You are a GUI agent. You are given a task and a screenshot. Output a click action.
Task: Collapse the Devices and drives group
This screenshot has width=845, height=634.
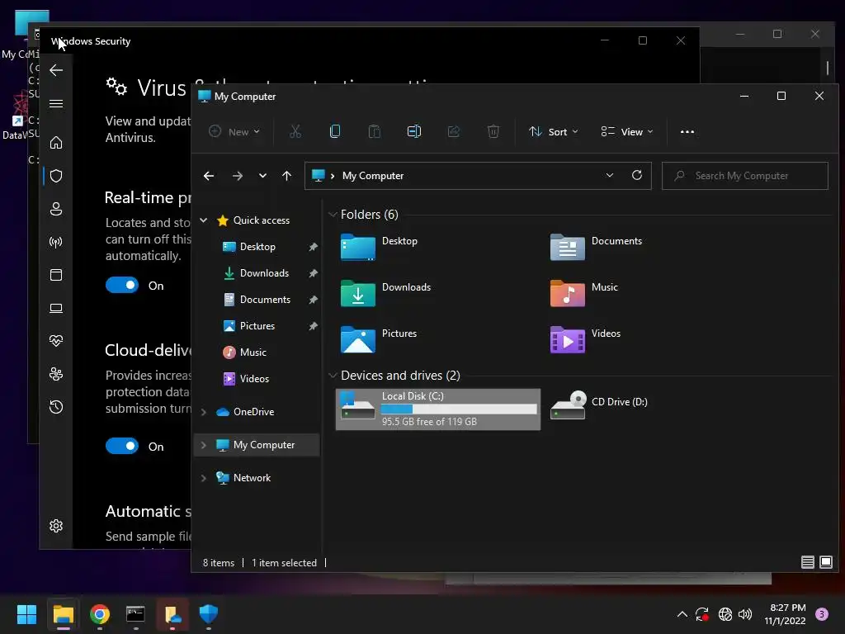(x=333, y=376)
